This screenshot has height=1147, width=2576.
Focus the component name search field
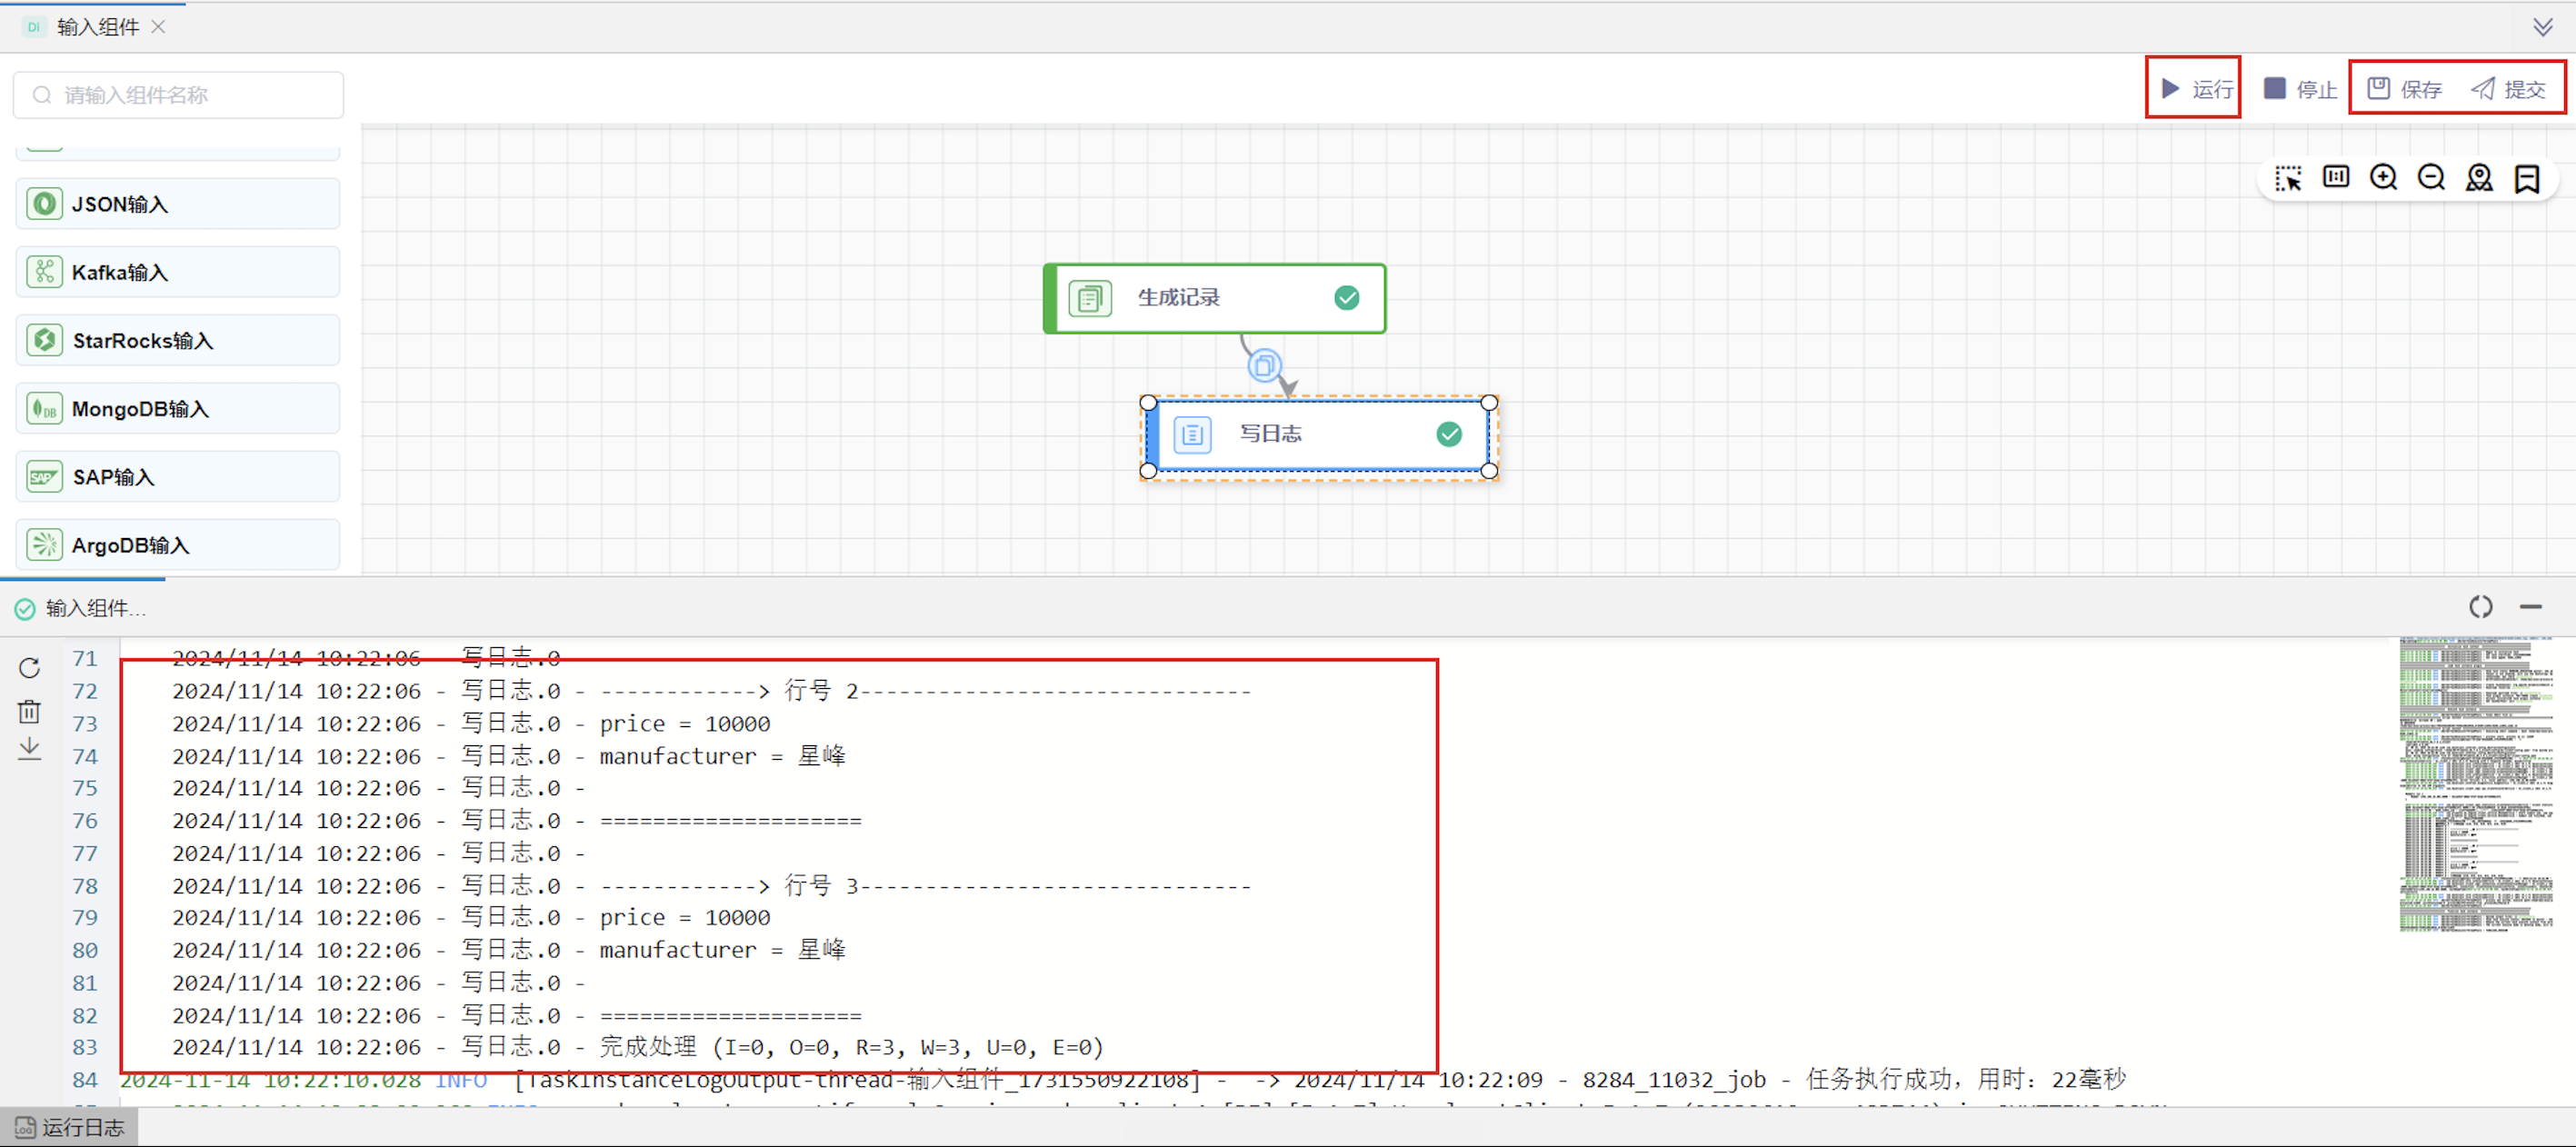coord(180,95)
